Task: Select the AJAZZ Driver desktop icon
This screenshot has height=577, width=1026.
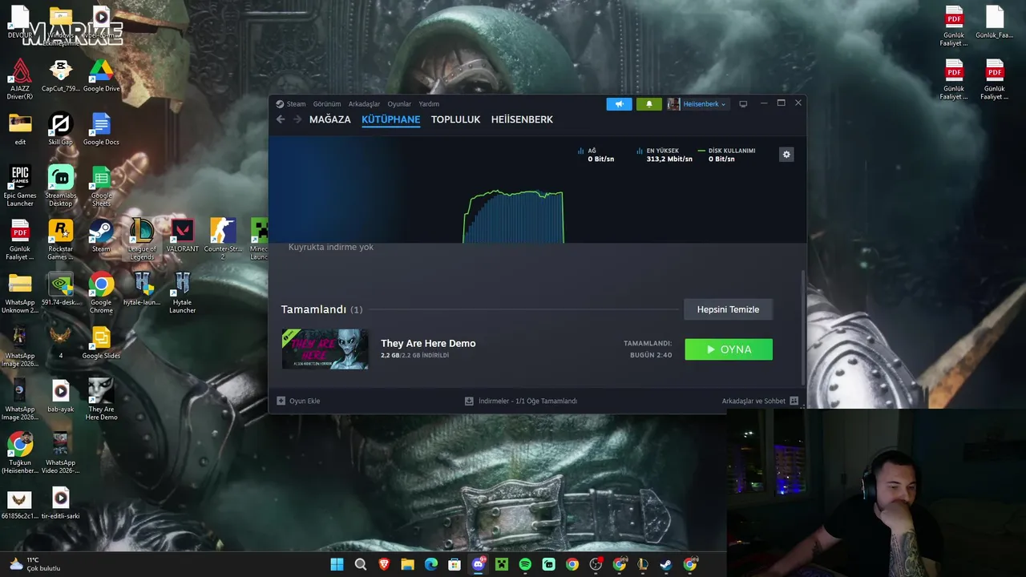Action: coord(20,79)
